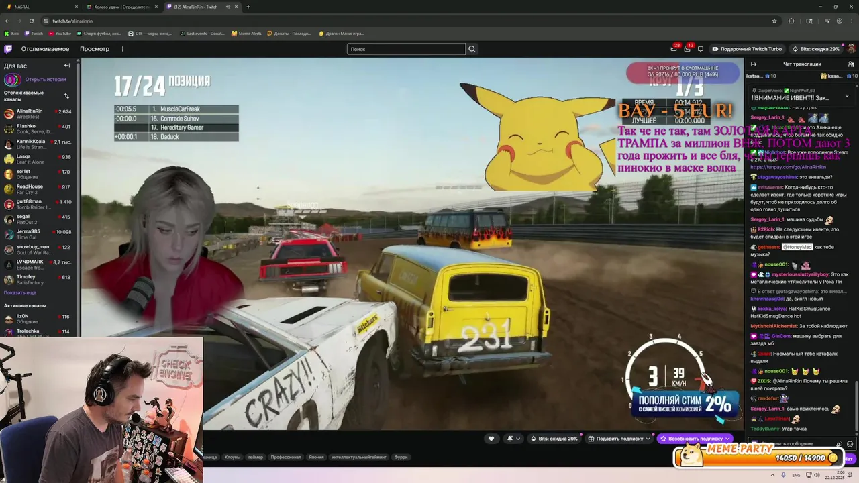This screenshot has width=859, height=483.
Task: Expand the pinned ВНИМАНИЕ ИВЕНТ message chevron
Action: [x=846, y=95]
